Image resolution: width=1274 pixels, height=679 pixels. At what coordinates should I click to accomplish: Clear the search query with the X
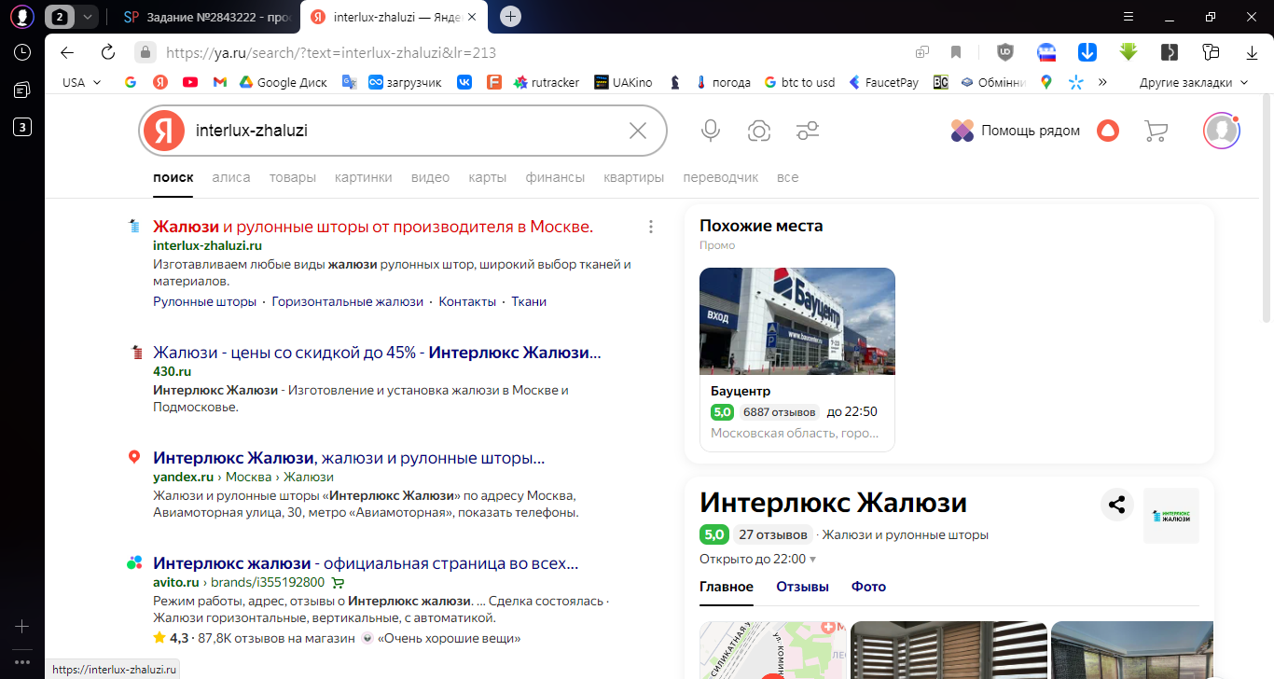638,131
